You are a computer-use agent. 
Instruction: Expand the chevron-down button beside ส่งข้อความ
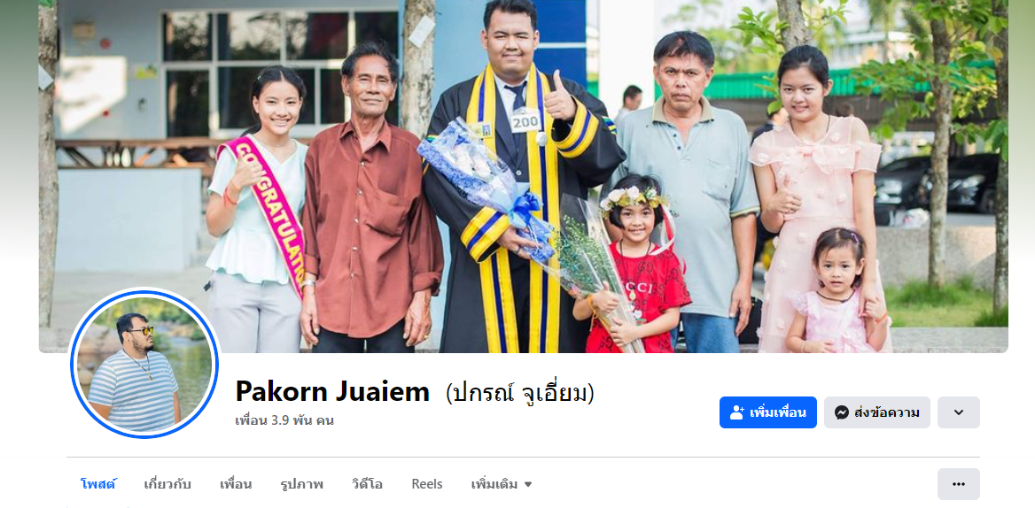click(959, 412)
